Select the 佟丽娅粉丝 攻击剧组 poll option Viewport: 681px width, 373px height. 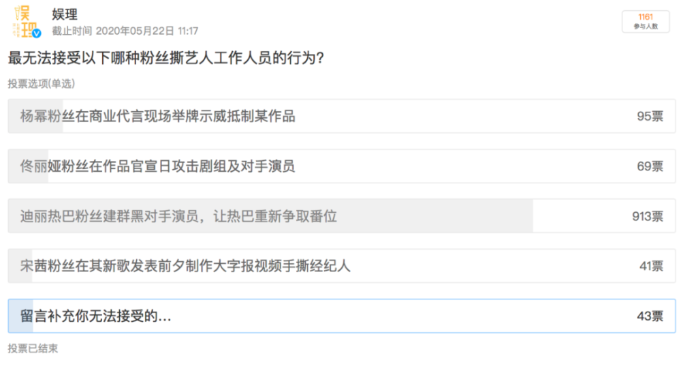pos(342,166)
